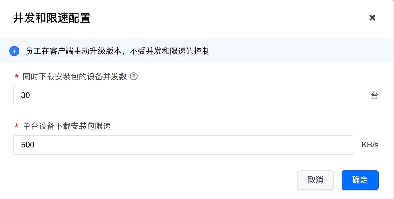Confirm settings with the 确定 button
394x199 pixels.
coord(360,180)
